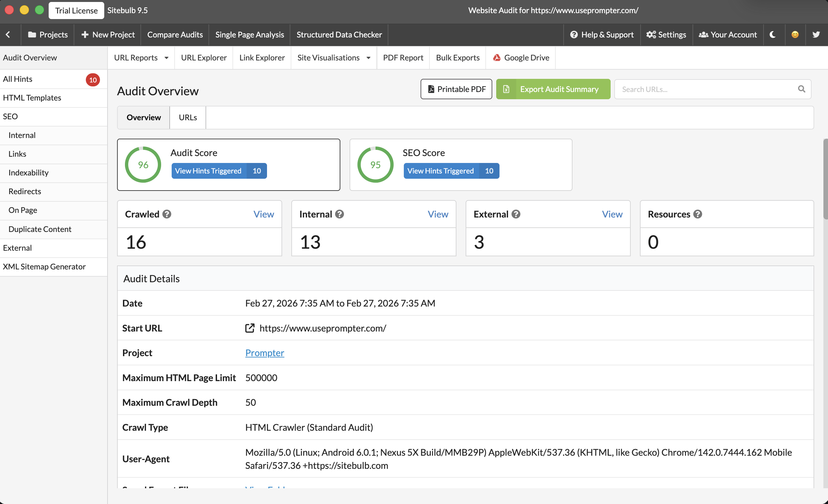Open the Prompter project link
Screen dimensions: 828x504
[264, 353]
